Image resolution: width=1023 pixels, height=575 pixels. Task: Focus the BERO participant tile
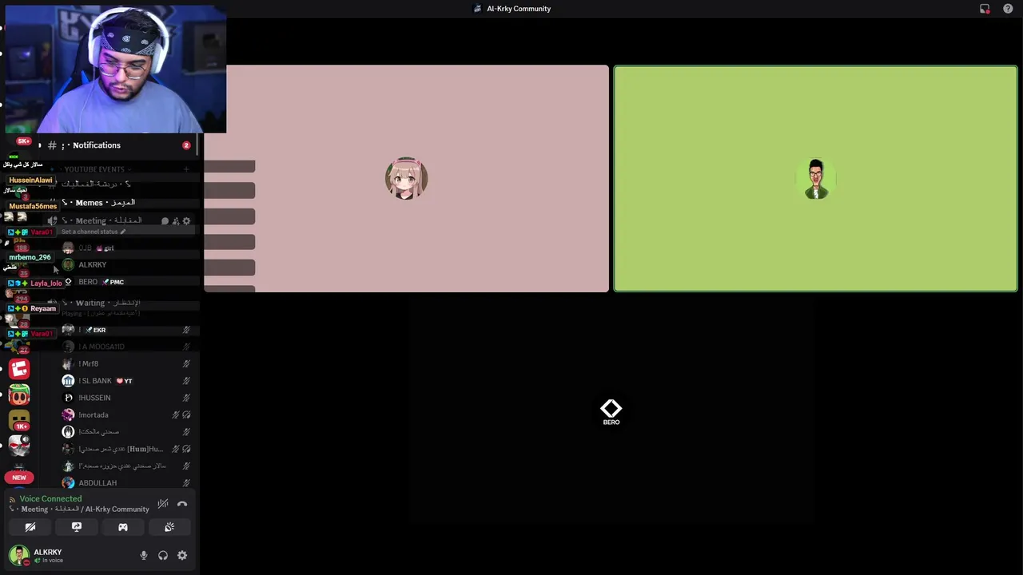(x=611, y=412)
